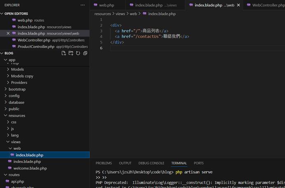Click the closing </div> tag on line 5
Viewport: 285px width, 188px height.
click(x=117, y=42)
